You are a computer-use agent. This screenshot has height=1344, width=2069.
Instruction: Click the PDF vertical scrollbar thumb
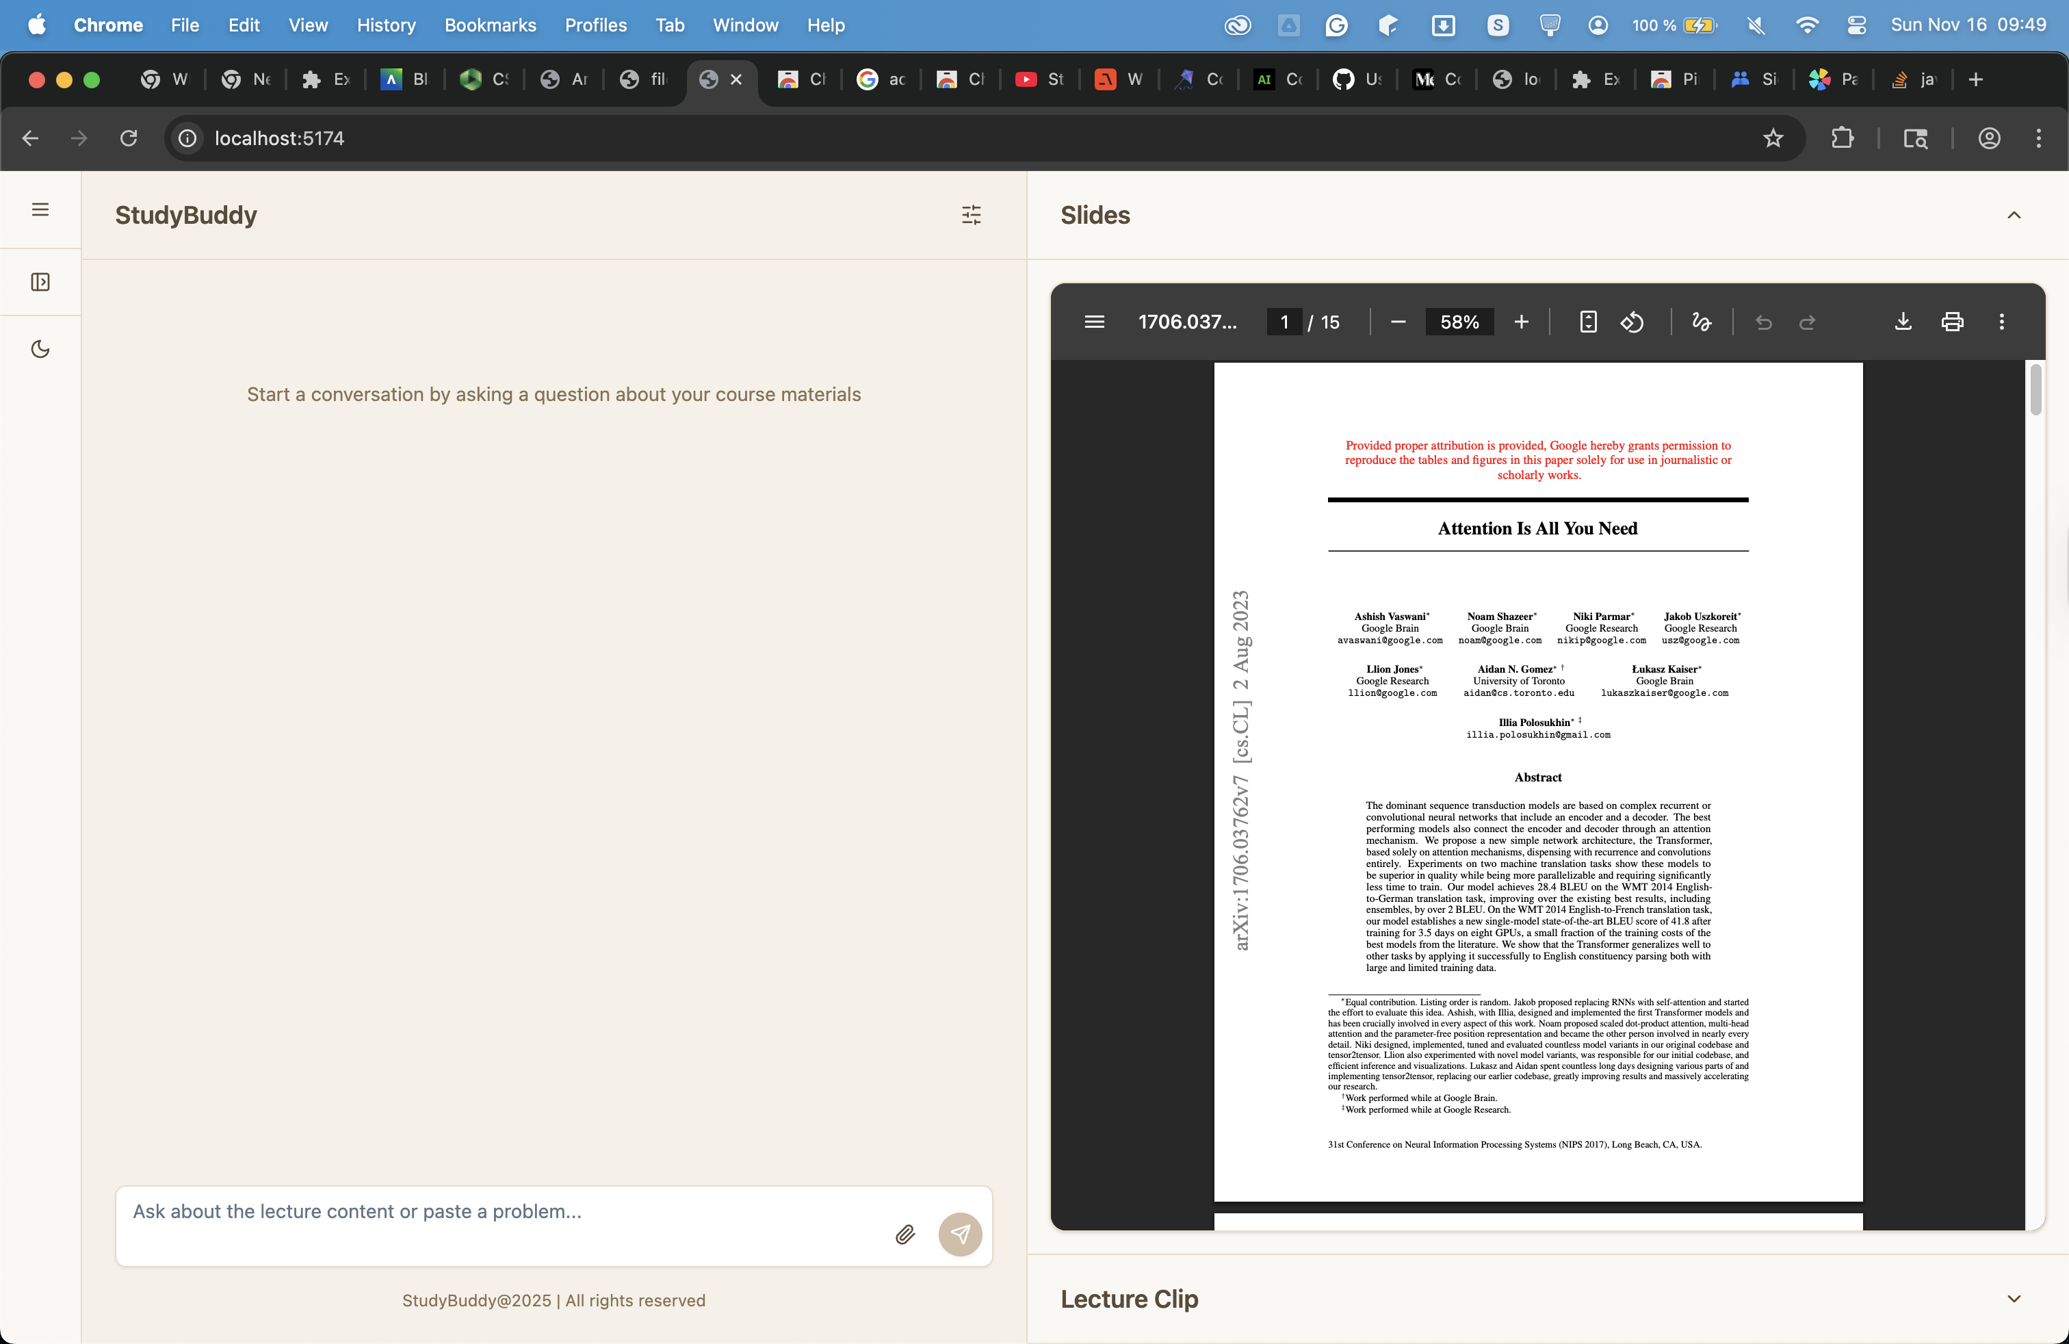tap(2035, 390)
